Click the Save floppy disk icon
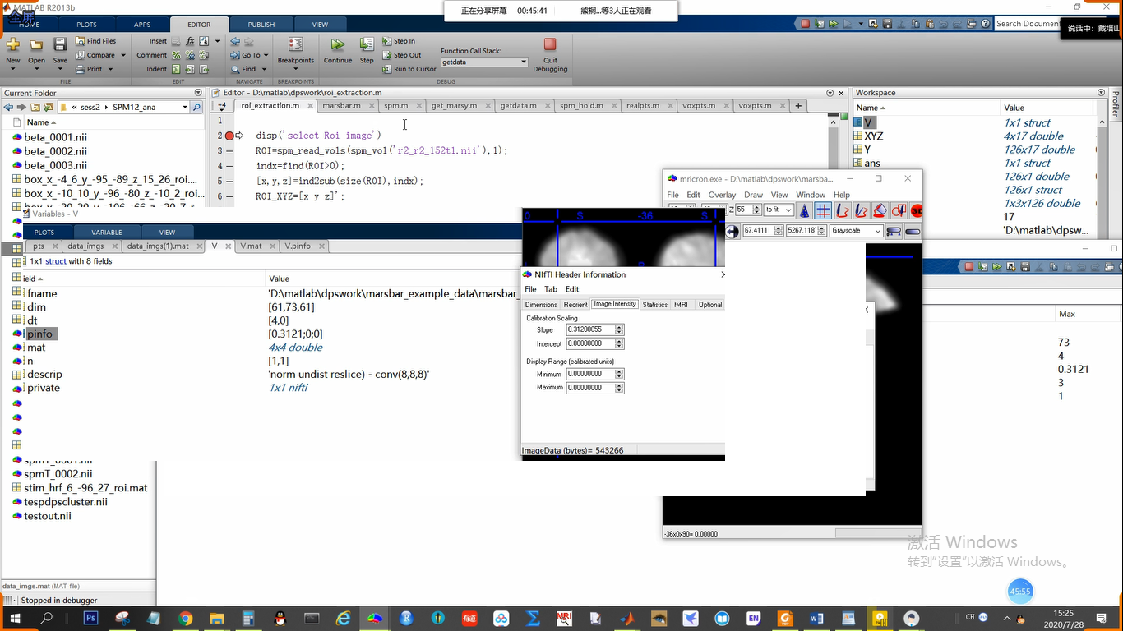The width and height of the screenshot is (1123, 631). tap(60, 44)
